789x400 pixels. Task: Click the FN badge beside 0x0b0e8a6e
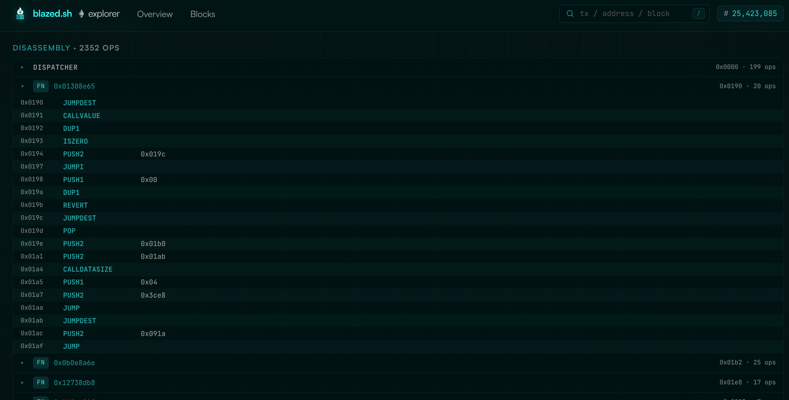tap(41, 363)
